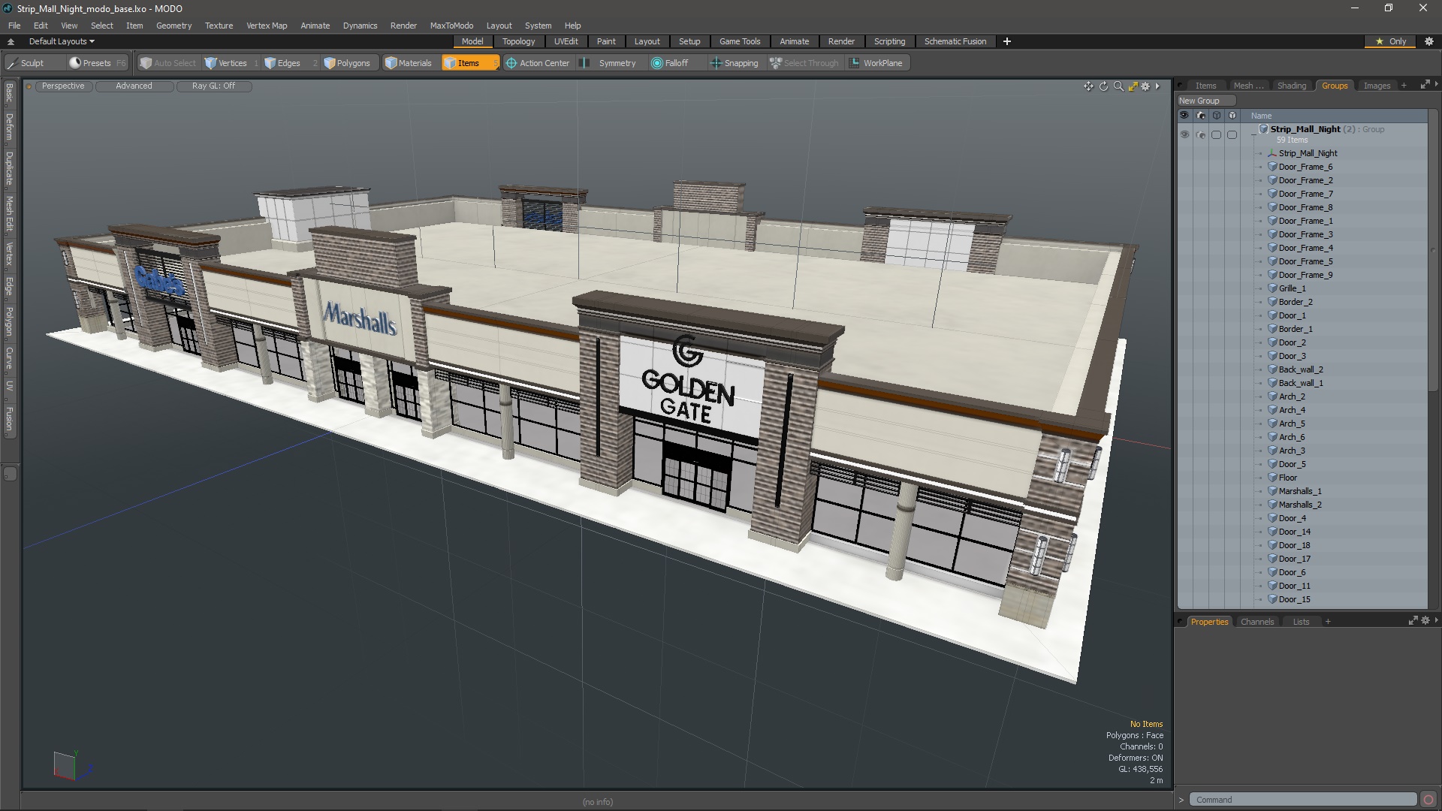Screen dimensions: 1442x811
Task: Toggle the Only star option
Action: [x=1390, y=41]
